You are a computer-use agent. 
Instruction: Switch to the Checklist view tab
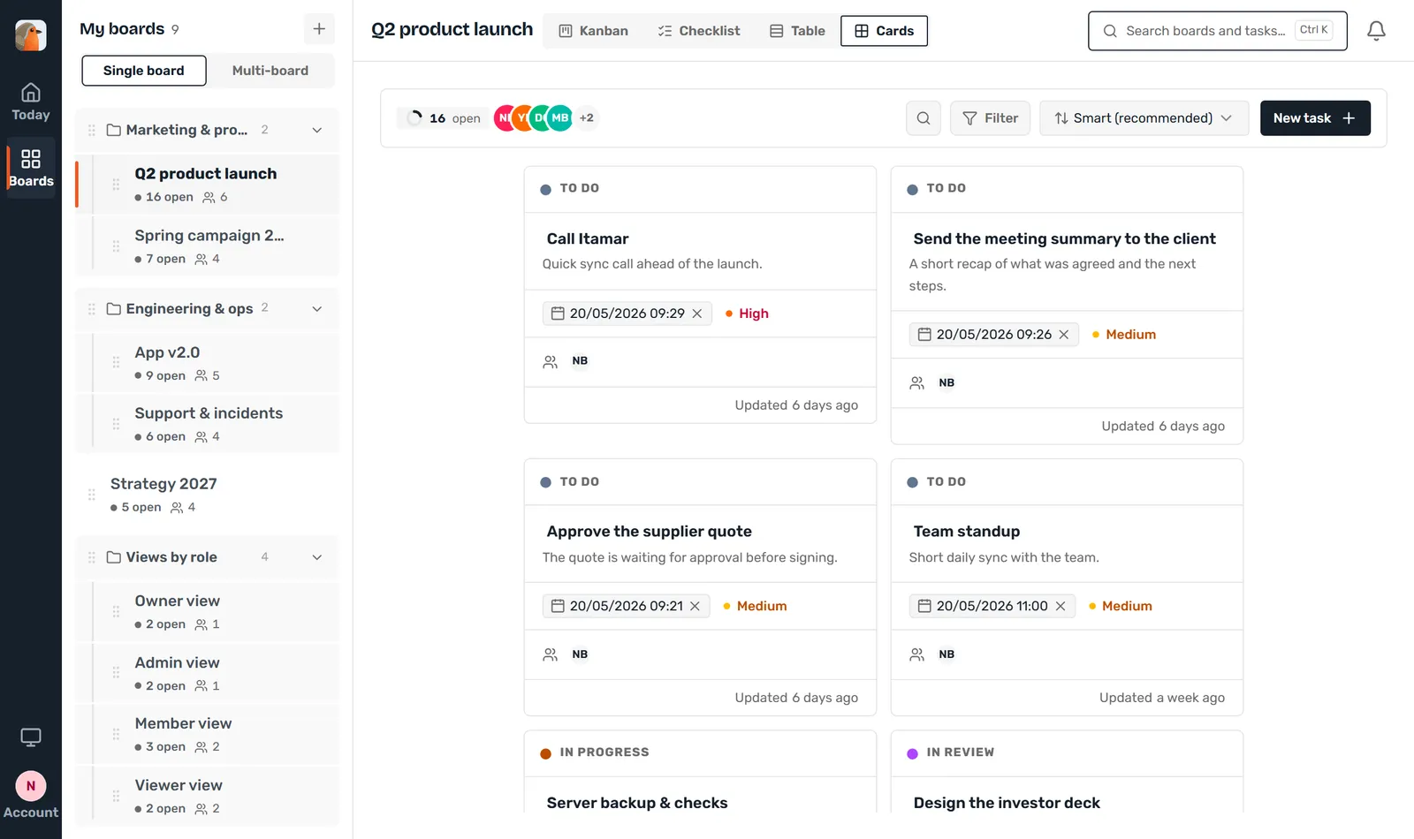[x=699, y=31]
